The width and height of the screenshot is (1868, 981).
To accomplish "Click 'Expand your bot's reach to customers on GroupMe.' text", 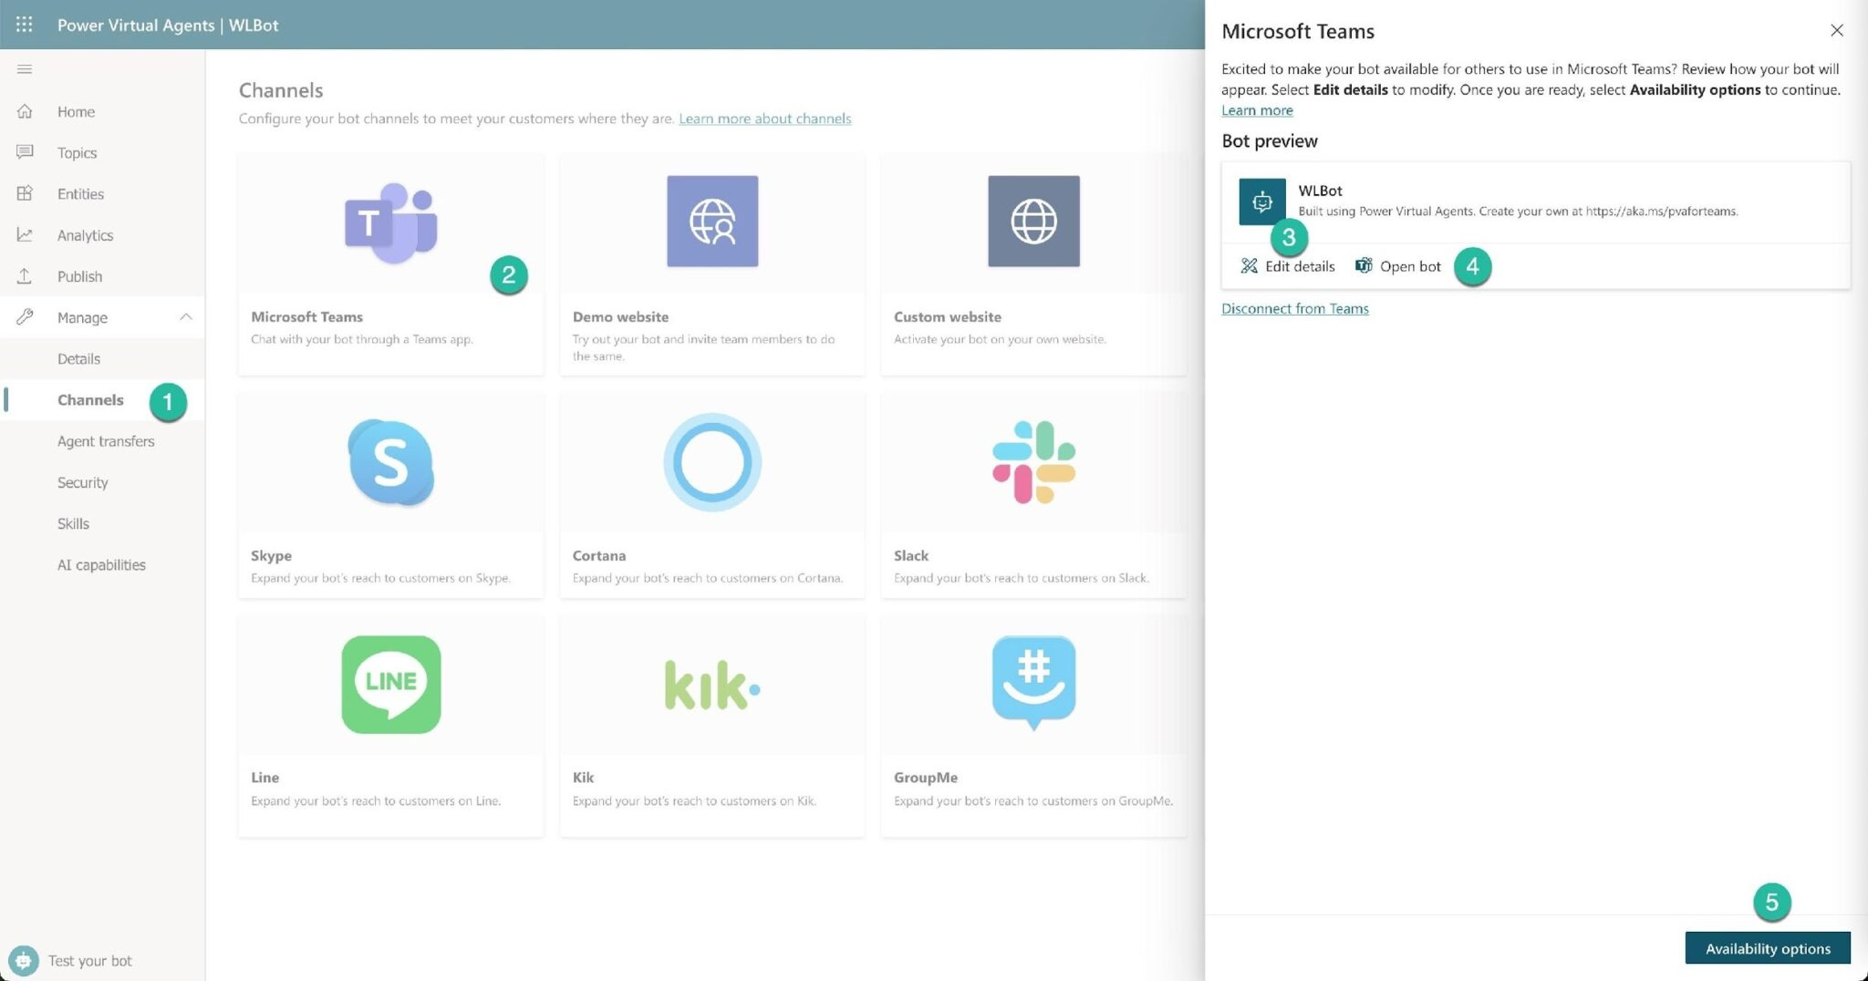I will (1033, 800).
